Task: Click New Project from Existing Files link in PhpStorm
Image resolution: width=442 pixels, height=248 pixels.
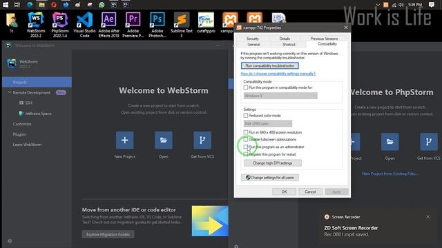Action: coord(390,174)
